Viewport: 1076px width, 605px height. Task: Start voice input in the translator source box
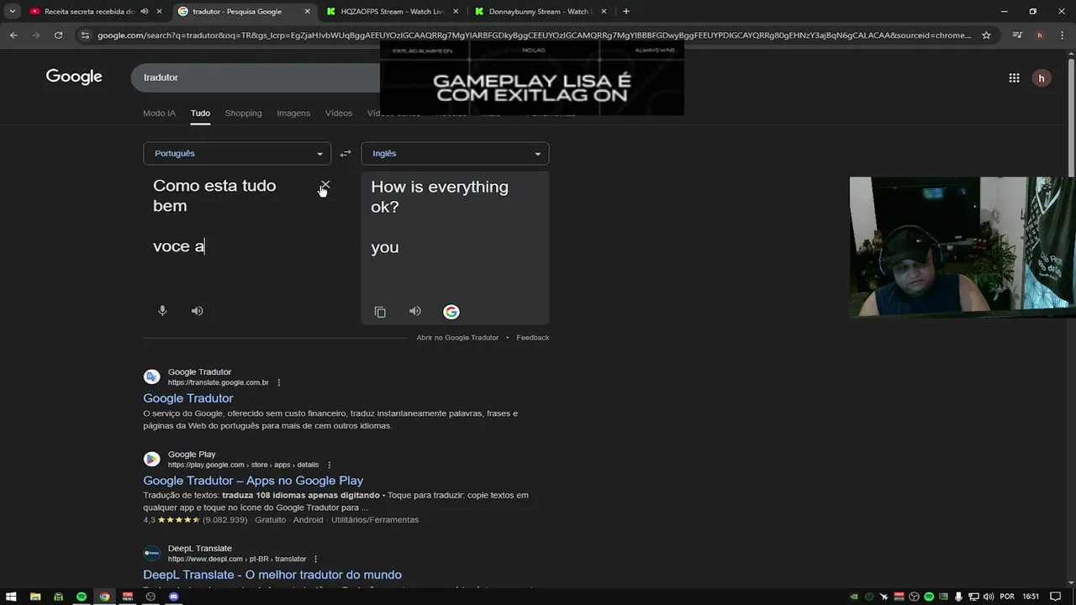[162, 311]
